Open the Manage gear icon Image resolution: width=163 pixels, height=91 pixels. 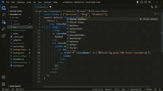(x=3, y=84)
